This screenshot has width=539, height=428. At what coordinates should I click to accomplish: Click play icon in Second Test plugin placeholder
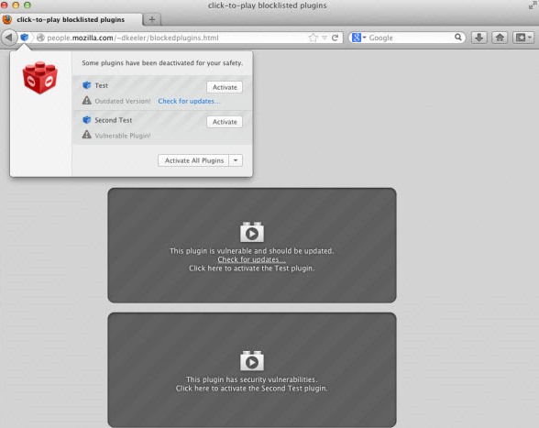click(252, 360)
